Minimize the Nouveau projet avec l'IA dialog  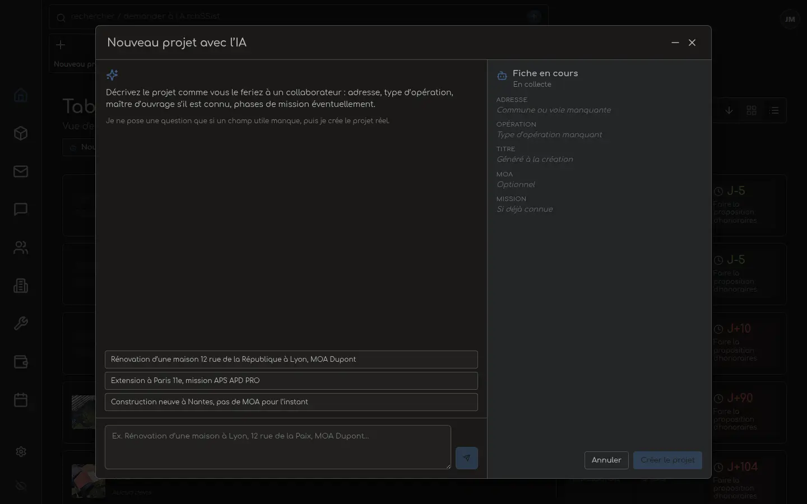675,43
